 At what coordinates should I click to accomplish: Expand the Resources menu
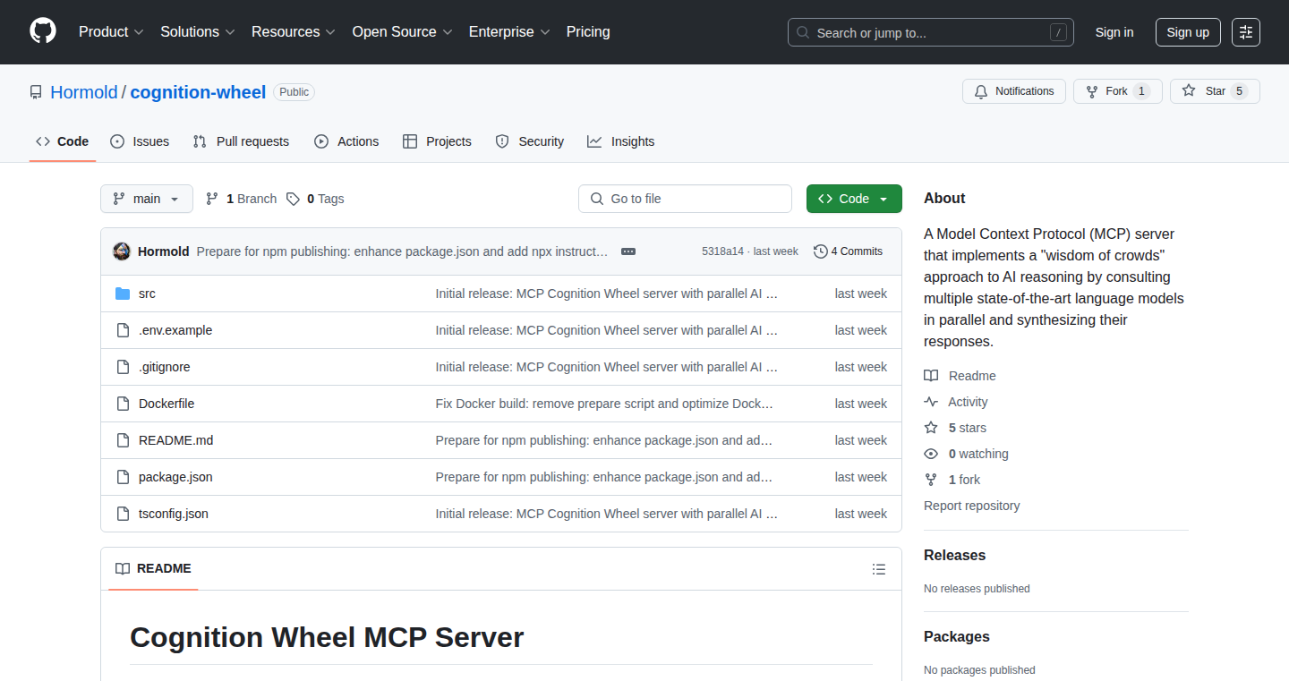click(294, 31)
